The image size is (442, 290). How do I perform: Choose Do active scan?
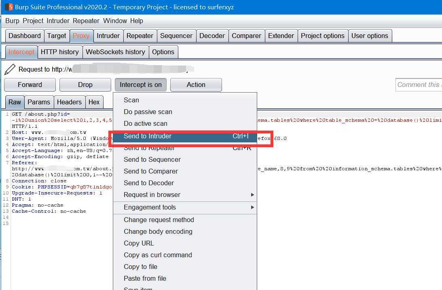coord(185,124)
